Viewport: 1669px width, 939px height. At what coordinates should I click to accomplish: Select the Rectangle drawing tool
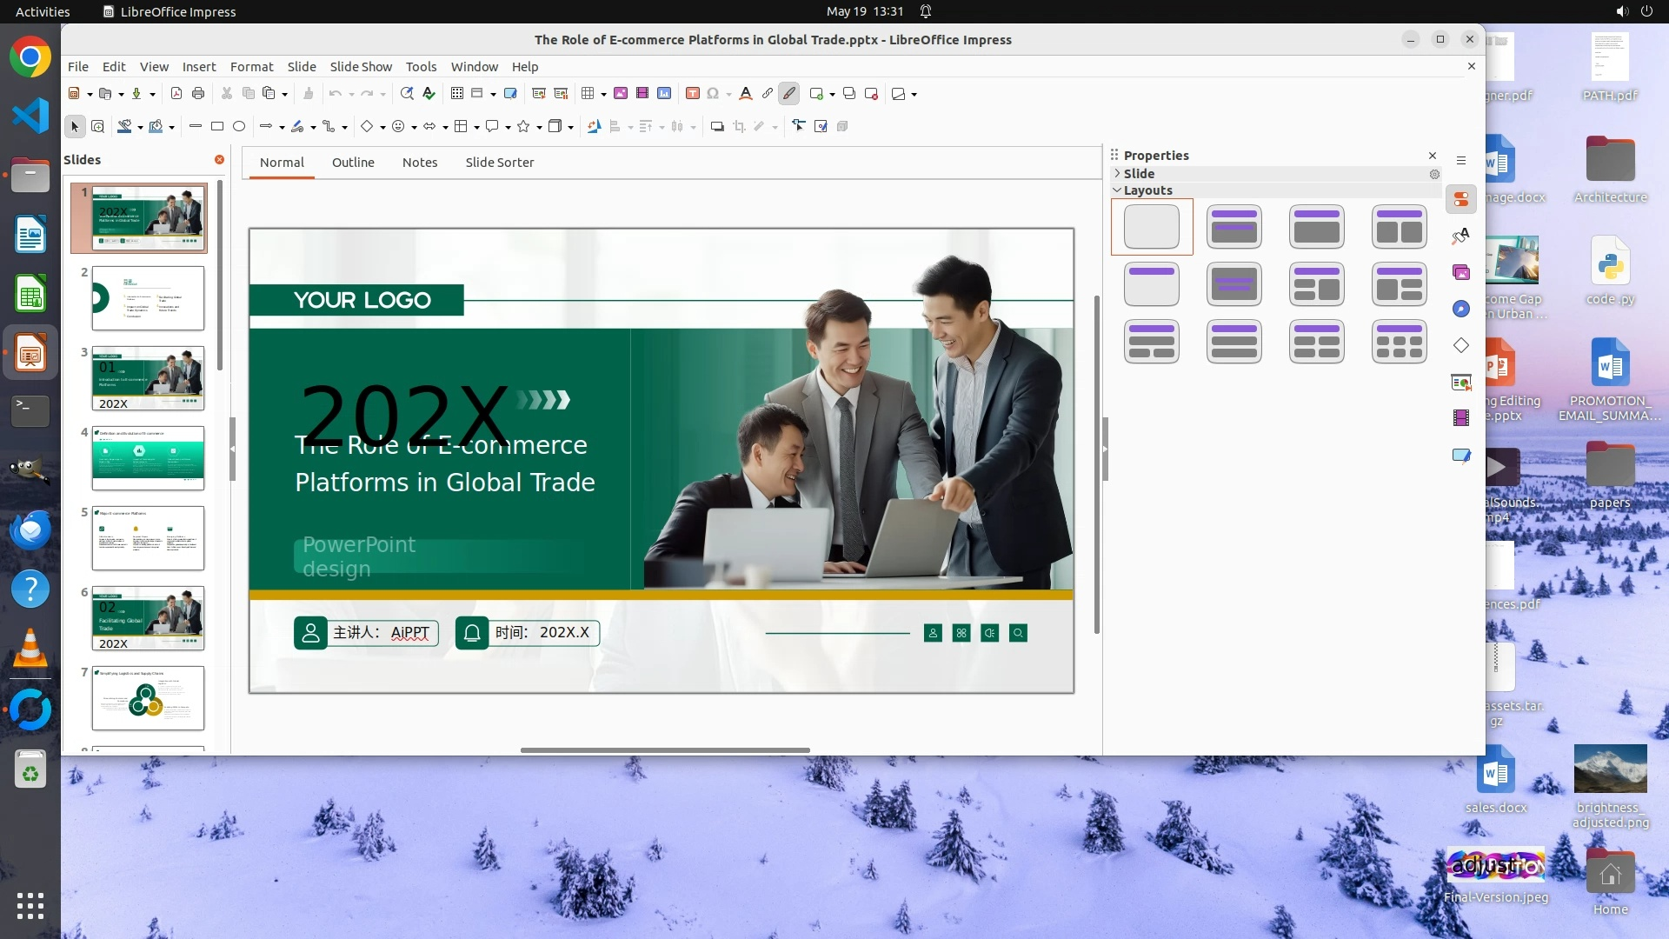[217, 127]
